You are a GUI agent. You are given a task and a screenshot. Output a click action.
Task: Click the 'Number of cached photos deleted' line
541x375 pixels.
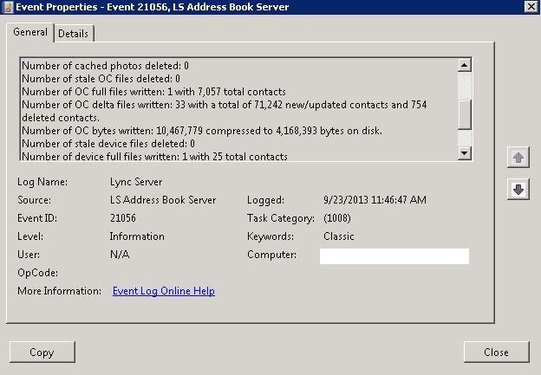coord(105,65)
